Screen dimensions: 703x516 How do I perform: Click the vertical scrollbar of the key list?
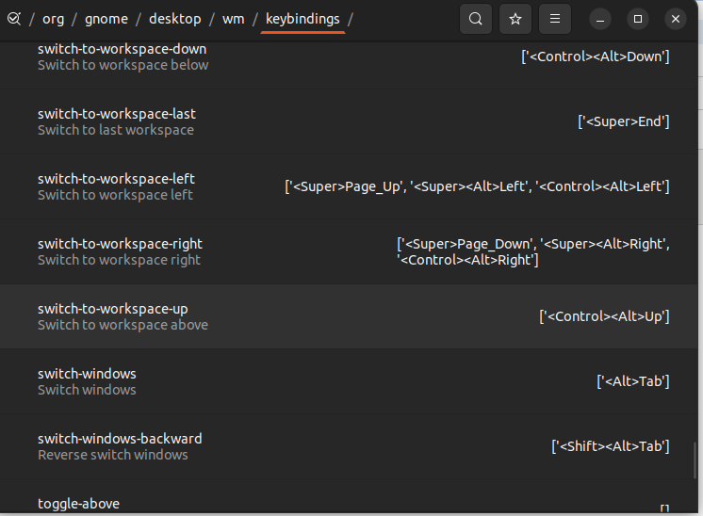(695, 461)
